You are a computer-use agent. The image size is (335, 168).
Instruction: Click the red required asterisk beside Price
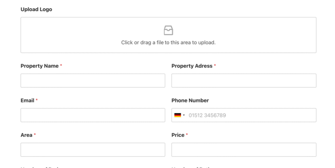click(x=187, y=134)
